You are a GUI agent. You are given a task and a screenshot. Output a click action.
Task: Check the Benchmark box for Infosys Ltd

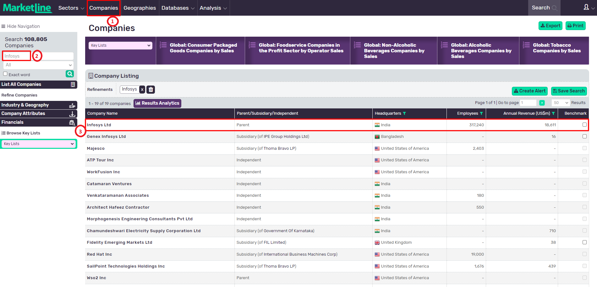pos(584,125)
